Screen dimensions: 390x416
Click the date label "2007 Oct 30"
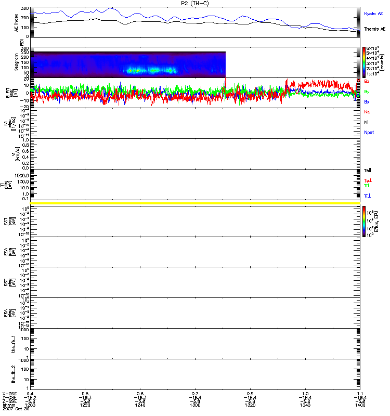[x=16, y=409]
